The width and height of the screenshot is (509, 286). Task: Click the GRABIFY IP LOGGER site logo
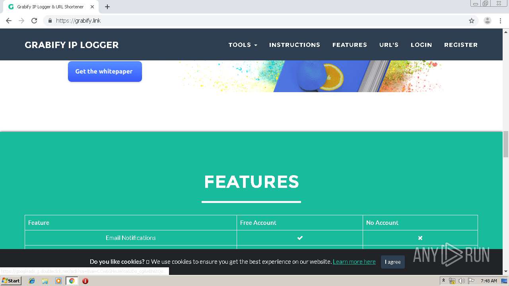72,45
